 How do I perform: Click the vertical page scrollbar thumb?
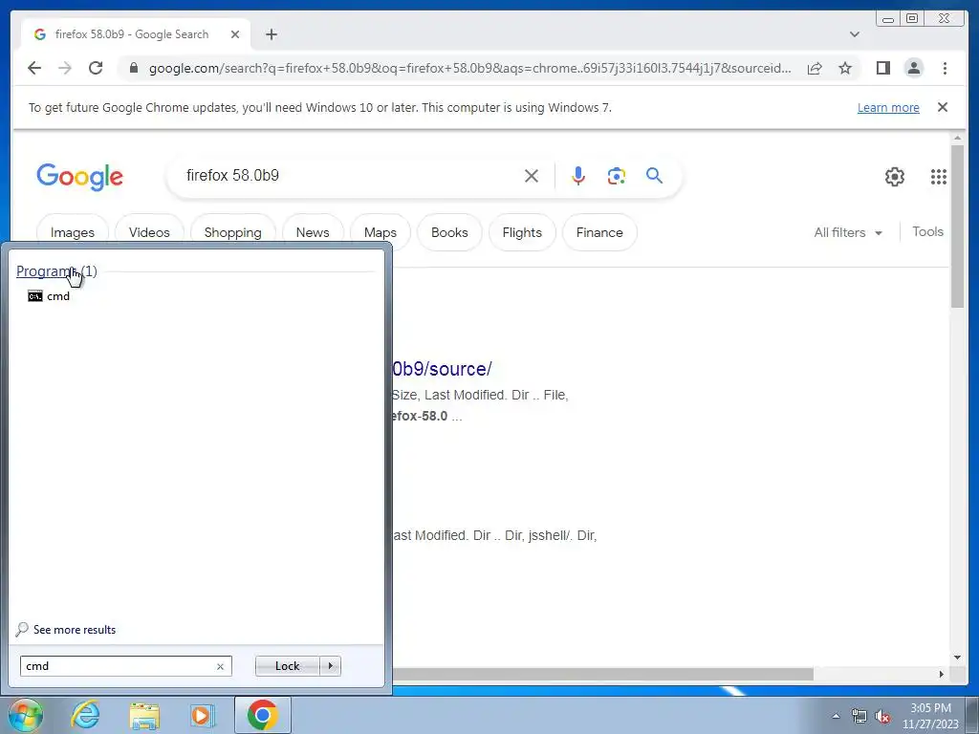click(957, 226)
